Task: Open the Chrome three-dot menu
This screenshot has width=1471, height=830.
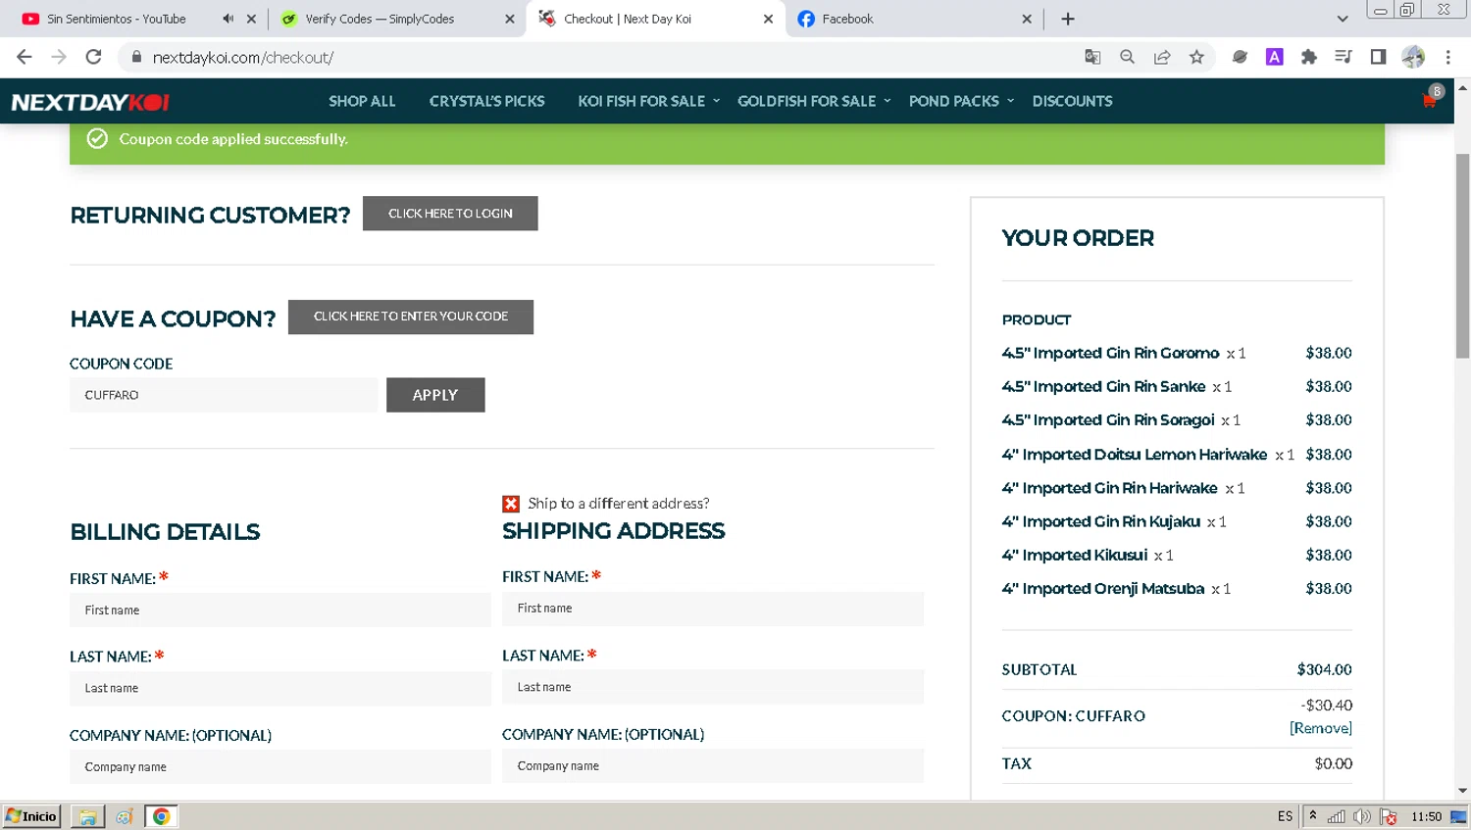Action: 1447,57
